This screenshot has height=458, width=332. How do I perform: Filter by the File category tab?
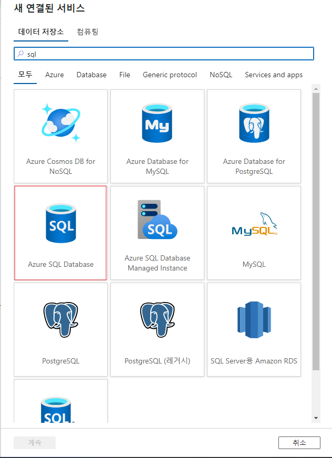click(124, 75)
